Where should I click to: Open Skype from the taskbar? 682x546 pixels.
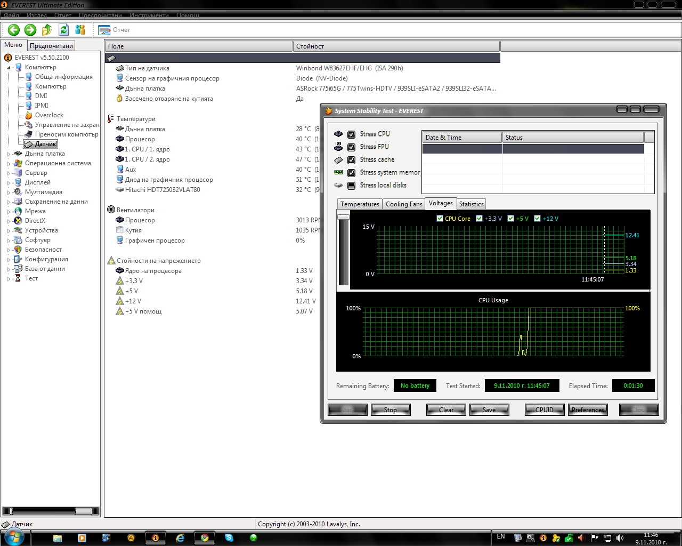pos(229,538)
